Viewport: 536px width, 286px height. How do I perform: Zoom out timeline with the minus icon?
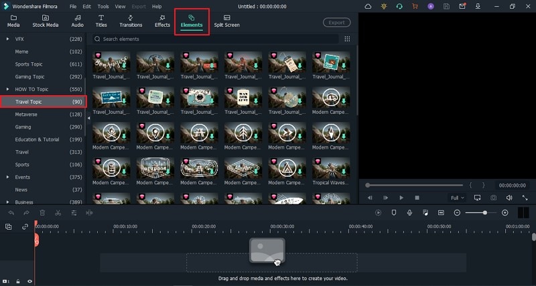coord(457,212)
